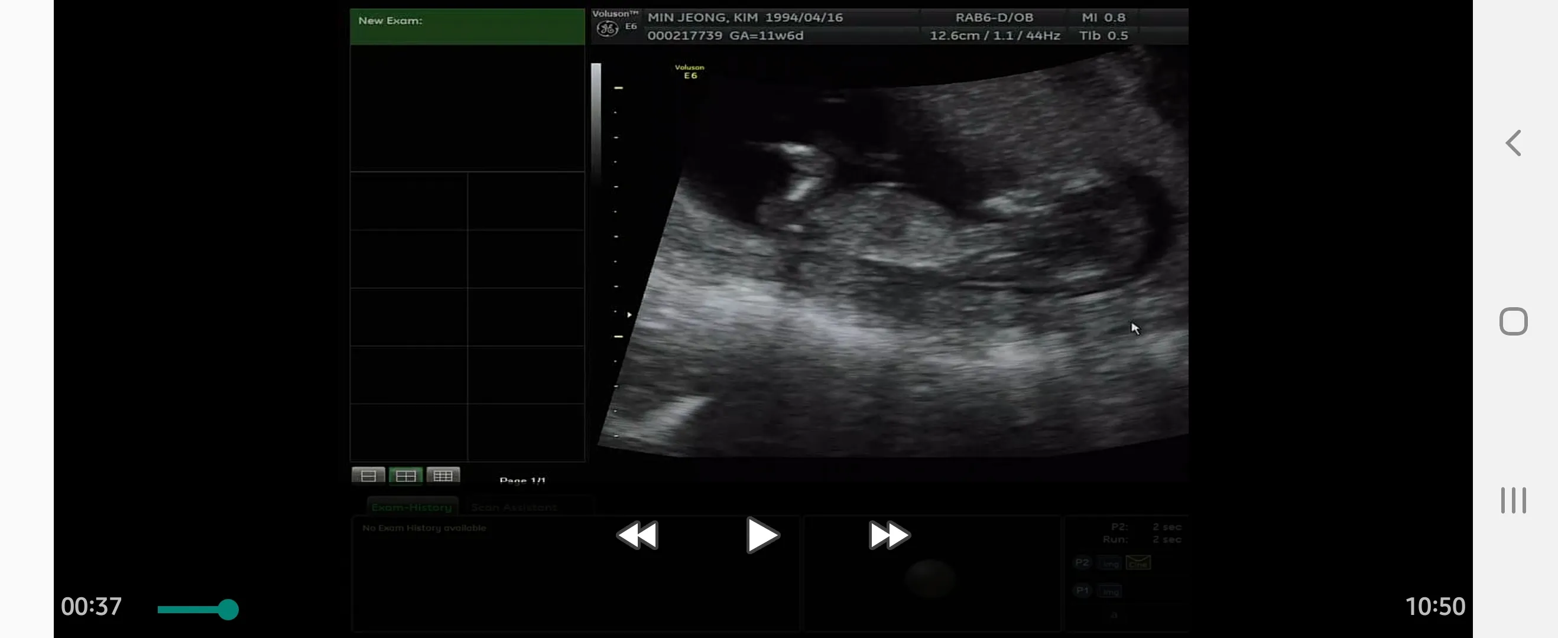Rewind the ultrasound video
Viewport: 1558px width, 638px height.
coord(638,535)
